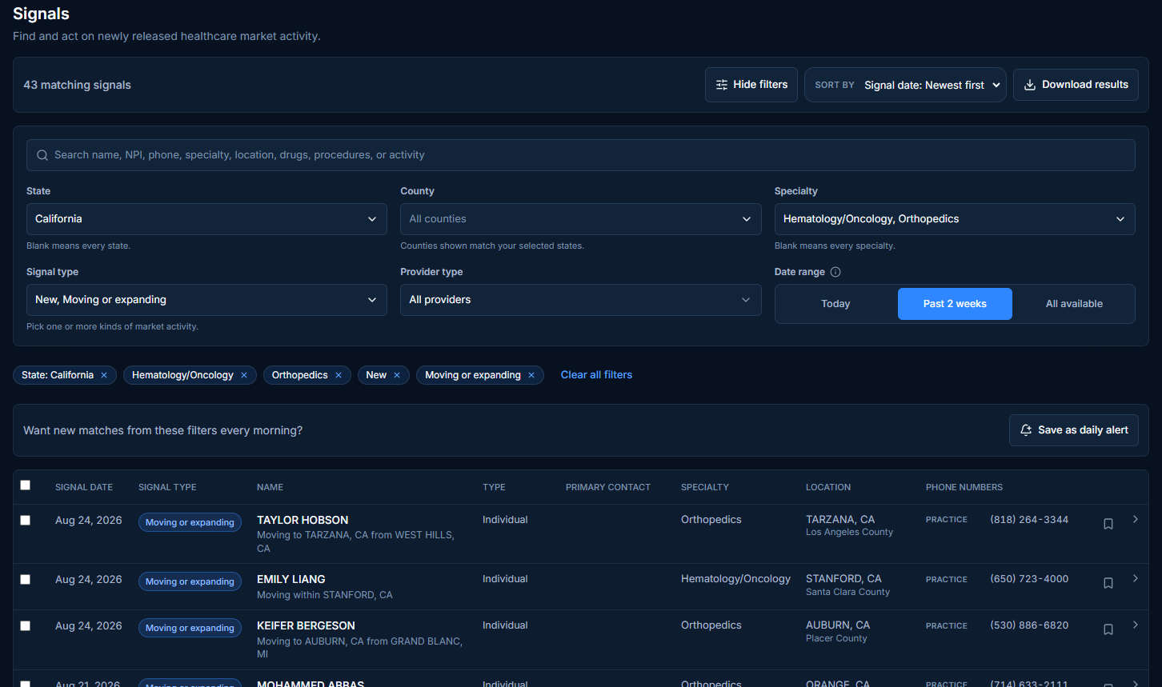Select all signals with header checkbox
The image size is (1162, 687).
[x=26, y=485]
